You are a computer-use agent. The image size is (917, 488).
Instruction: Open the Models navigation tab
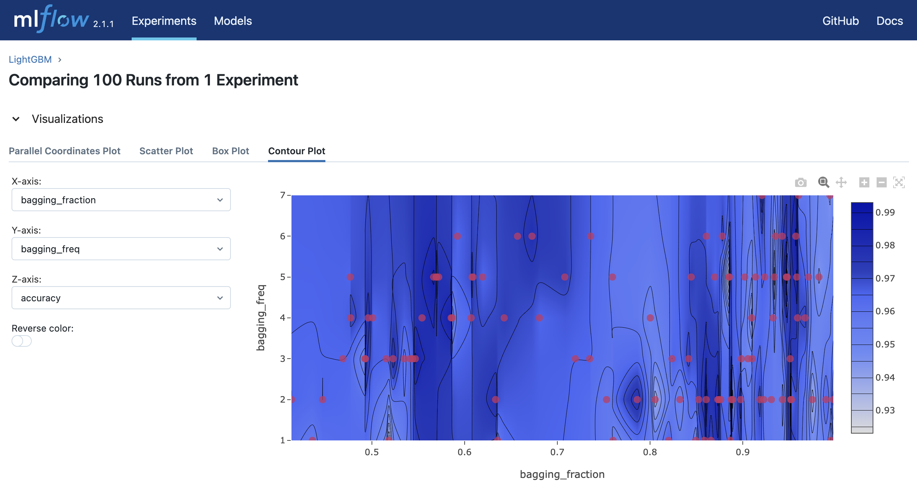click(x=233, y=21)
